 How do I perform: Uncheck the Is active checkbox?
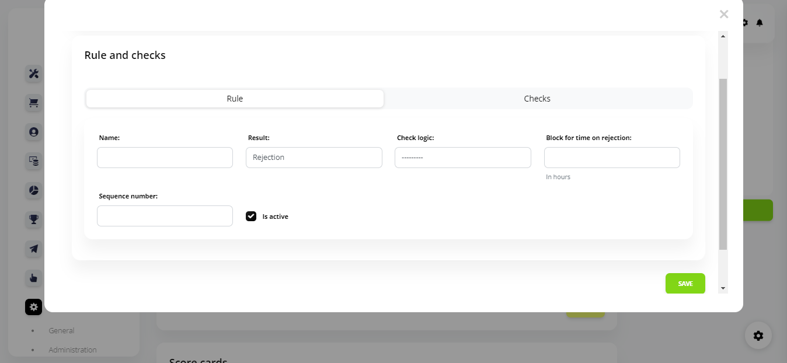point(251,217)
